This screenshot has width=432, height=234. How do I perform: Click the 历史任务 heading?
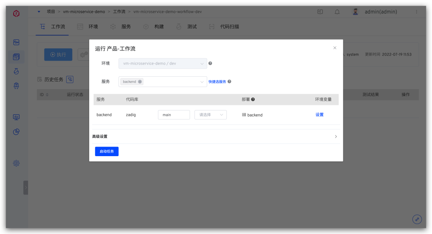coord(54,79)
